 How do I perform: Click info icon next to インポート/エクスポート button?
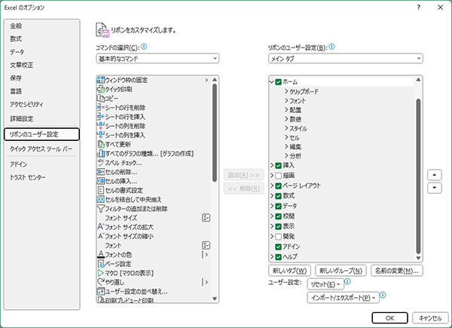pyautogui.click(x=383, y=295)
